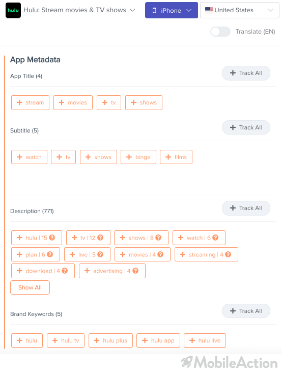The width and height of the screenshot is (281, 370).
Task: Click the Hulu app logo icon
Action: (13, 10)
